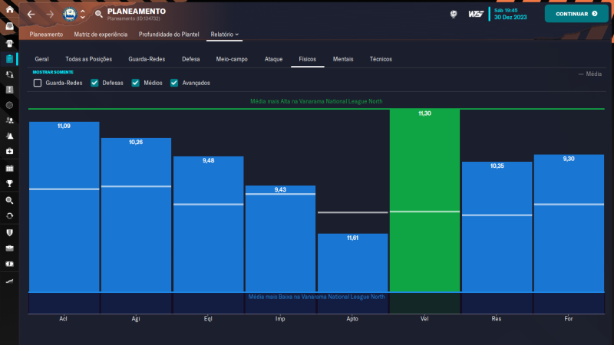Open the Inbox icon in the sidebar
This screenshot has height=345, width=614.
[9, 27]
